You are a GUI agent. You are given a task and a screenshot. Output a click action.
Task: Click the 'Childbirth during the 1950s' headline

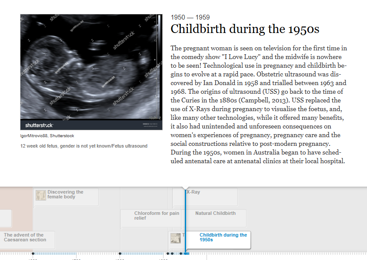[x=245, y=29]
